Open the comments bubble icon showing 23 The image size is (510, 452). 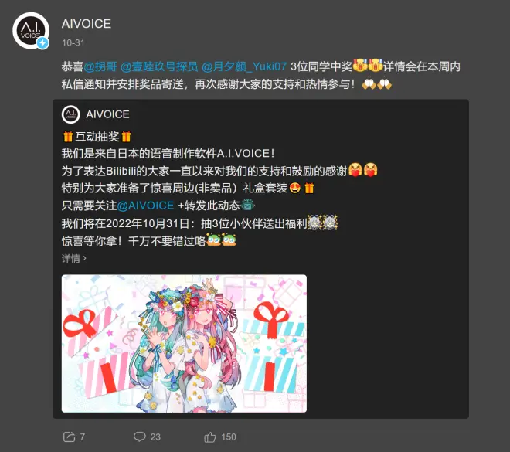(x=140, y=437)
